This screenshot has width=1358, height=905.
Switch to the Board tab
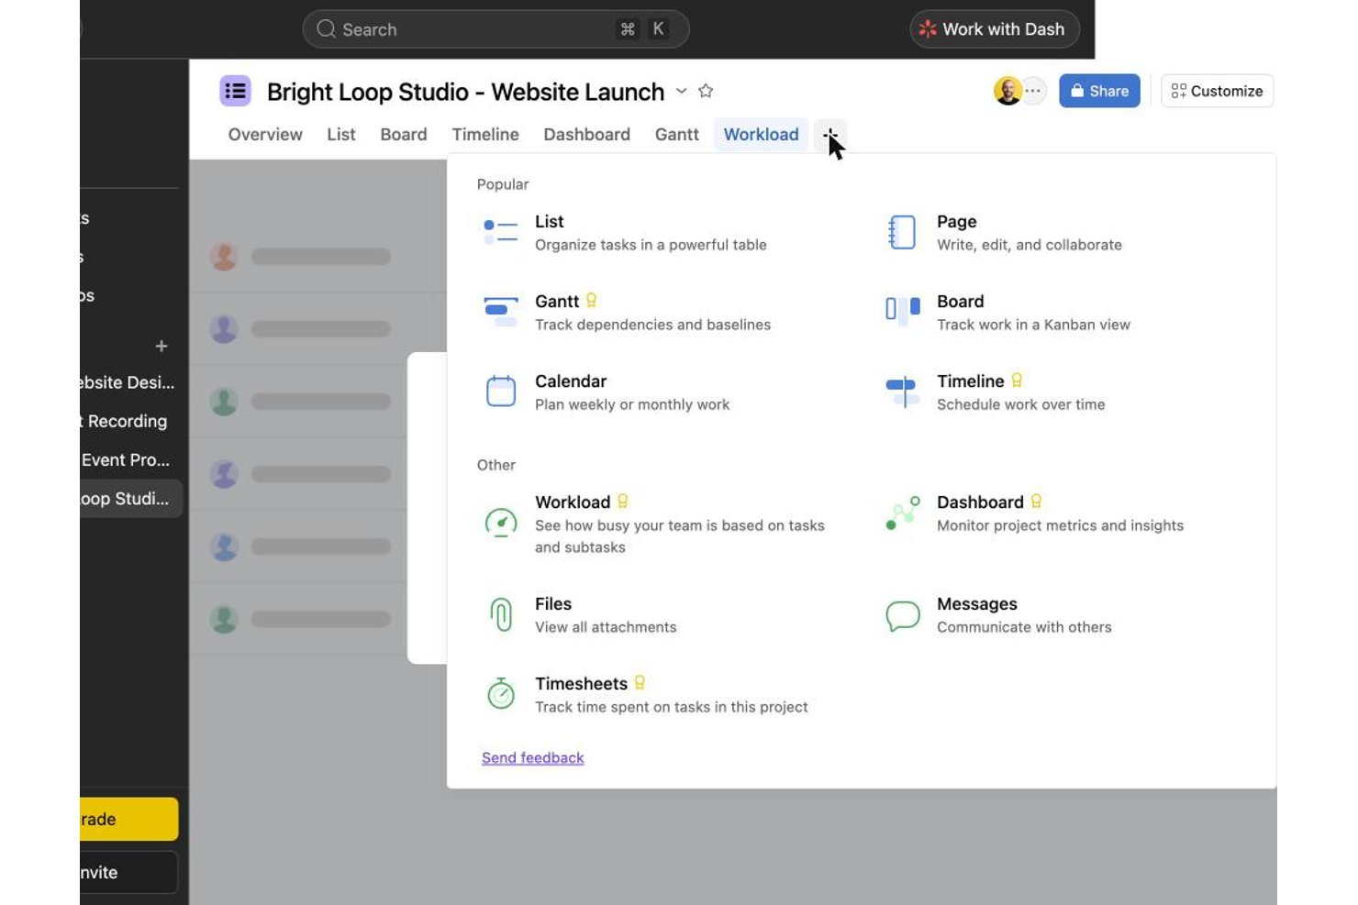(x=404, y=135)
